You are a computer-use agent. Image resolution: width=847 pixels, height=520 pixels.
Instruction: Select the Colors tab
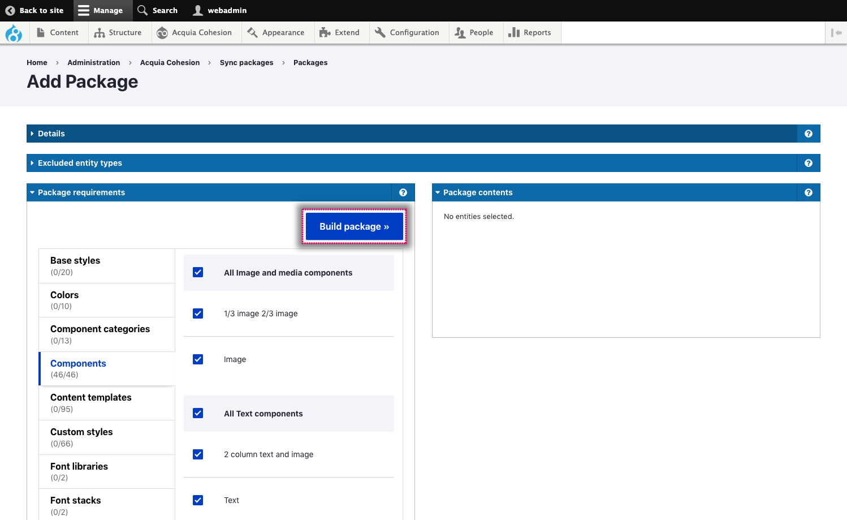point(107,300)
